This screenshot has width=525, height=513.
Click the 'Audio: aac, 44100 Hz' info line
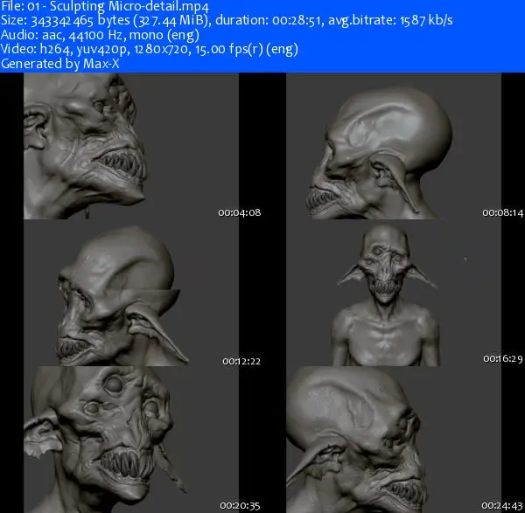100,35
